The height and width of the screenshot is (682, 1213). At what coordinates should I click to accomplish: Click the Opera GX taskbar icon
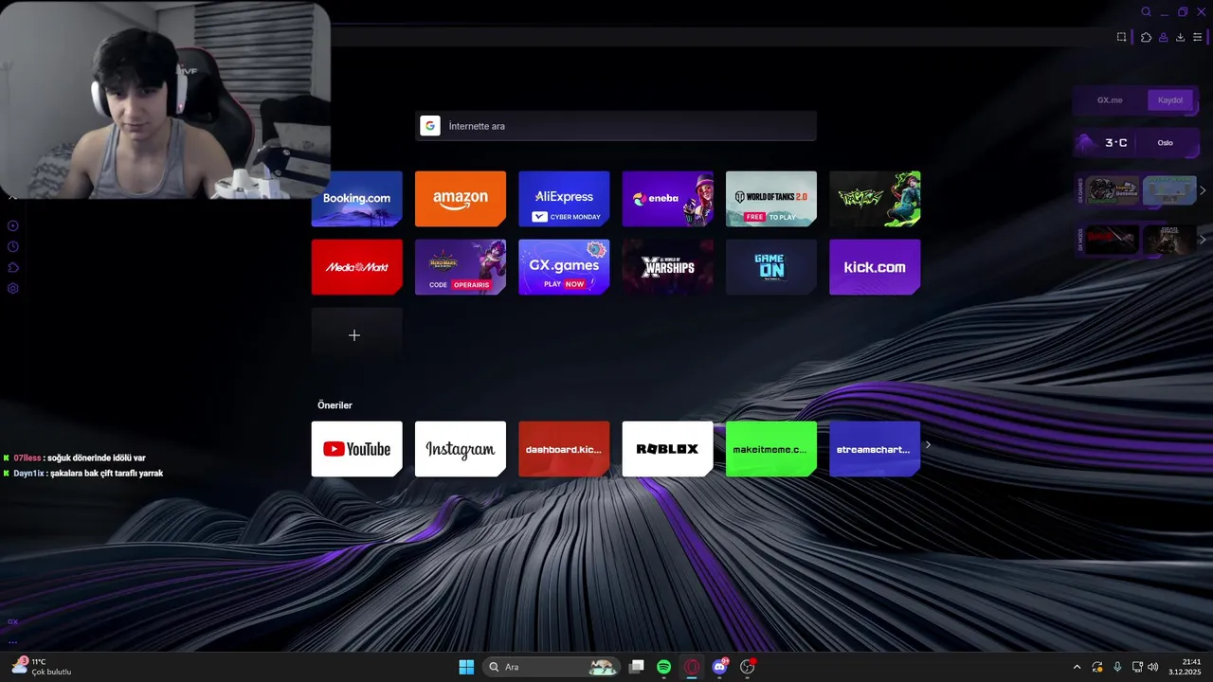click(692, 667)
